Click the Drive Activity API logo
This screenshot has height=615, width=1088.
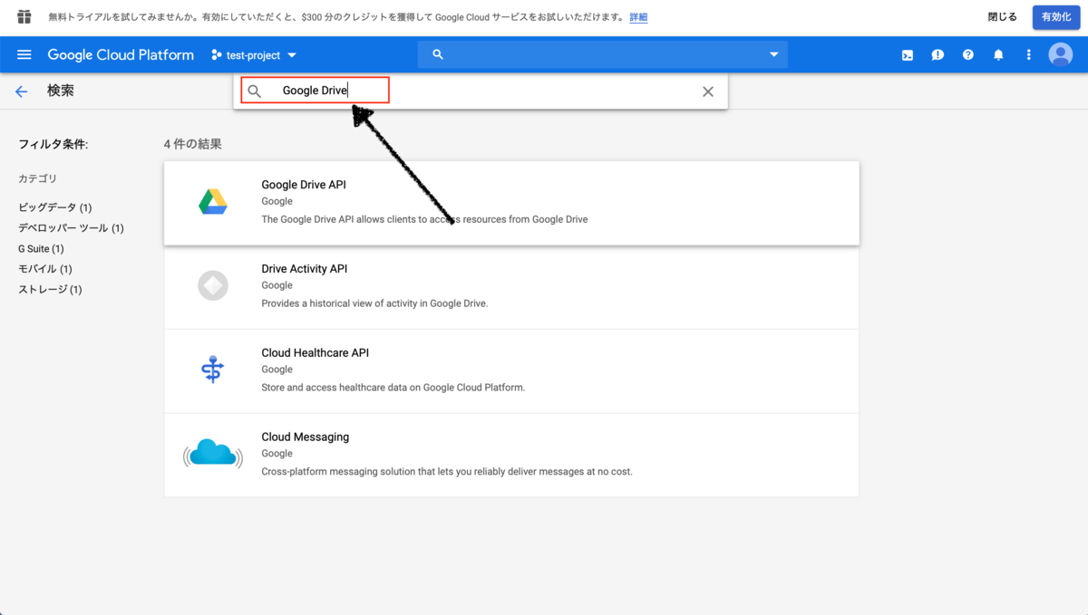213,286
